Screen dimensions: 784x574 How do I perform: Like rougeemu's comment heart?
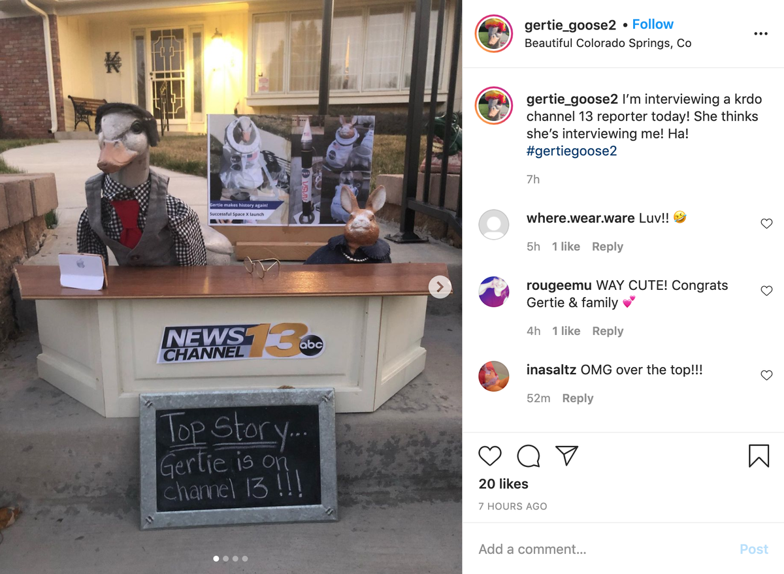pos(766,291)
